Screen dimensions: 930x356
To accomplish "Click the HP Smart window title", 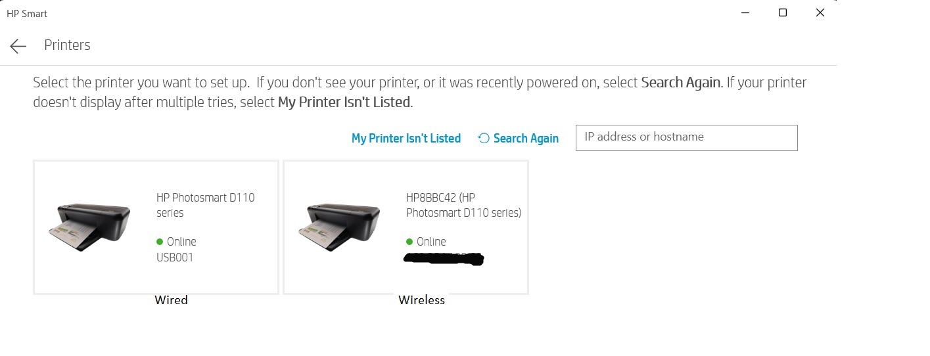I will 27,13.
